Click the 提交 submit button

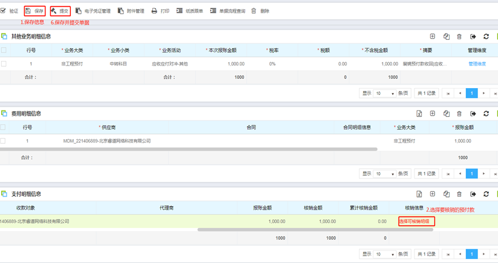pos(60,11)
